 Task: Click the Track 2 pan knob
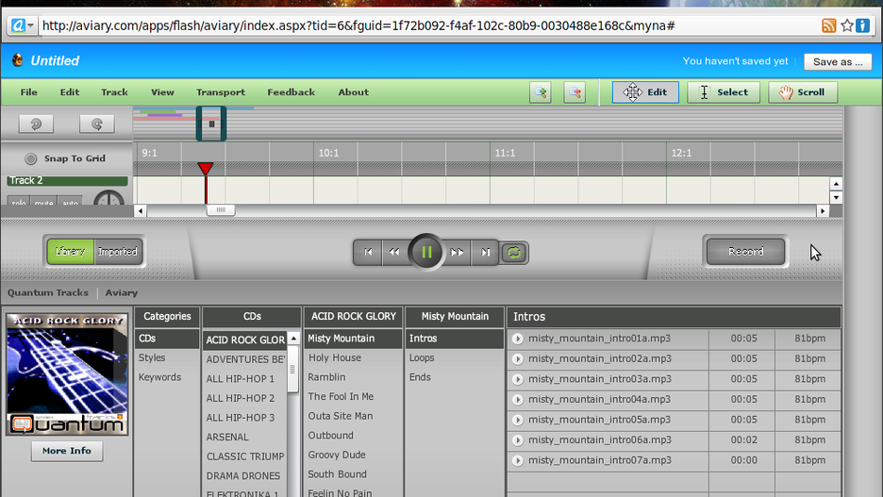(x=108, y=199)
